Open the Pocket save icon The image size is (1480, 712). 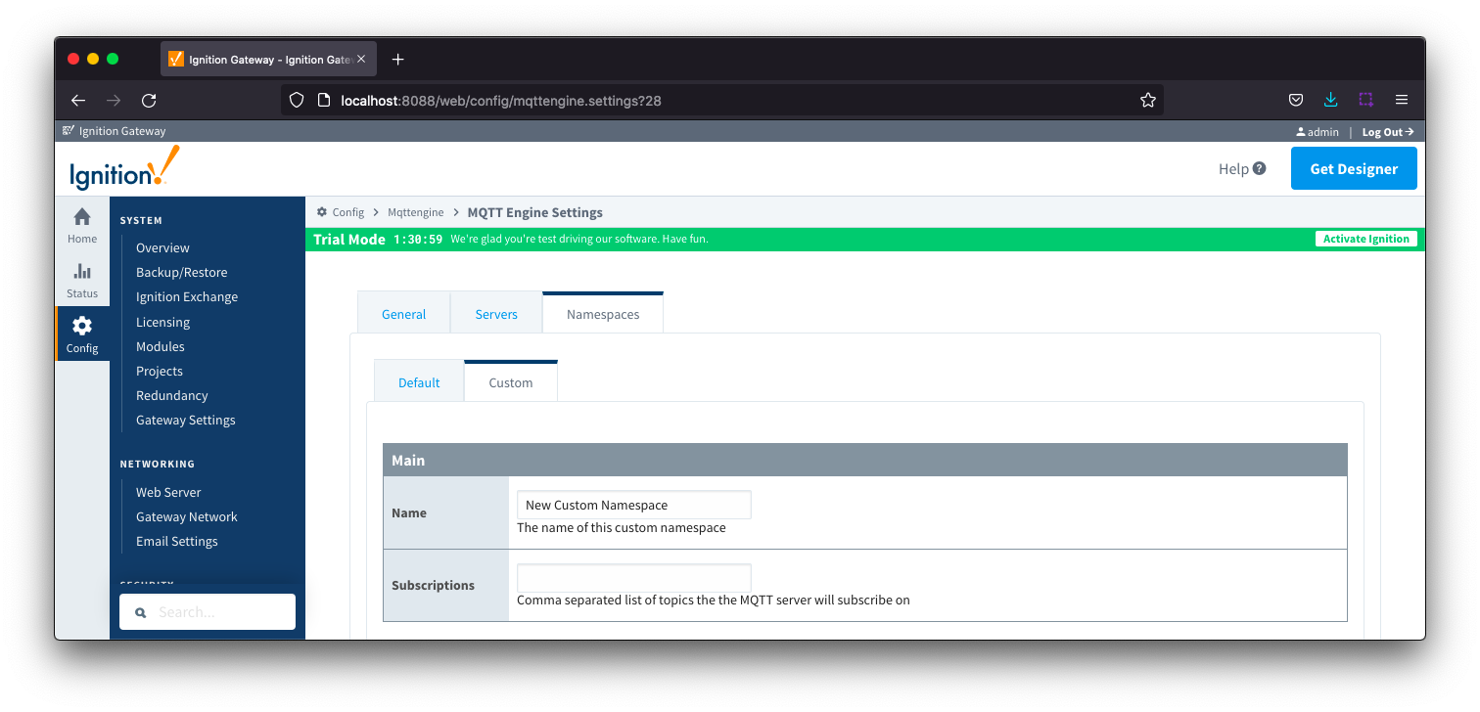[x=1295, y=100]
